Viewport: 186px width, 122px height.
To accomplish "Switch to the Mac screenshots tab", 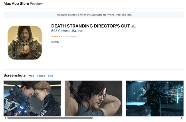I will click(31, 76).
